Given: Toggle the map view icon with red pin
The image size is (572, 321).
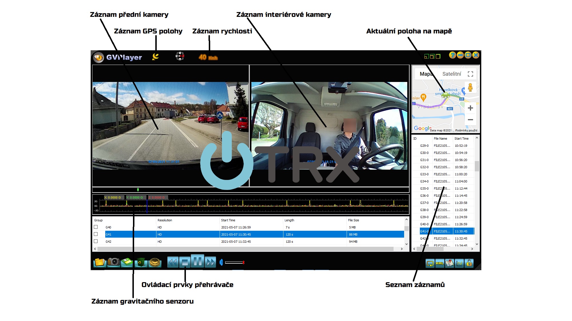Looking at the screenshot, I should coord(450,263).
